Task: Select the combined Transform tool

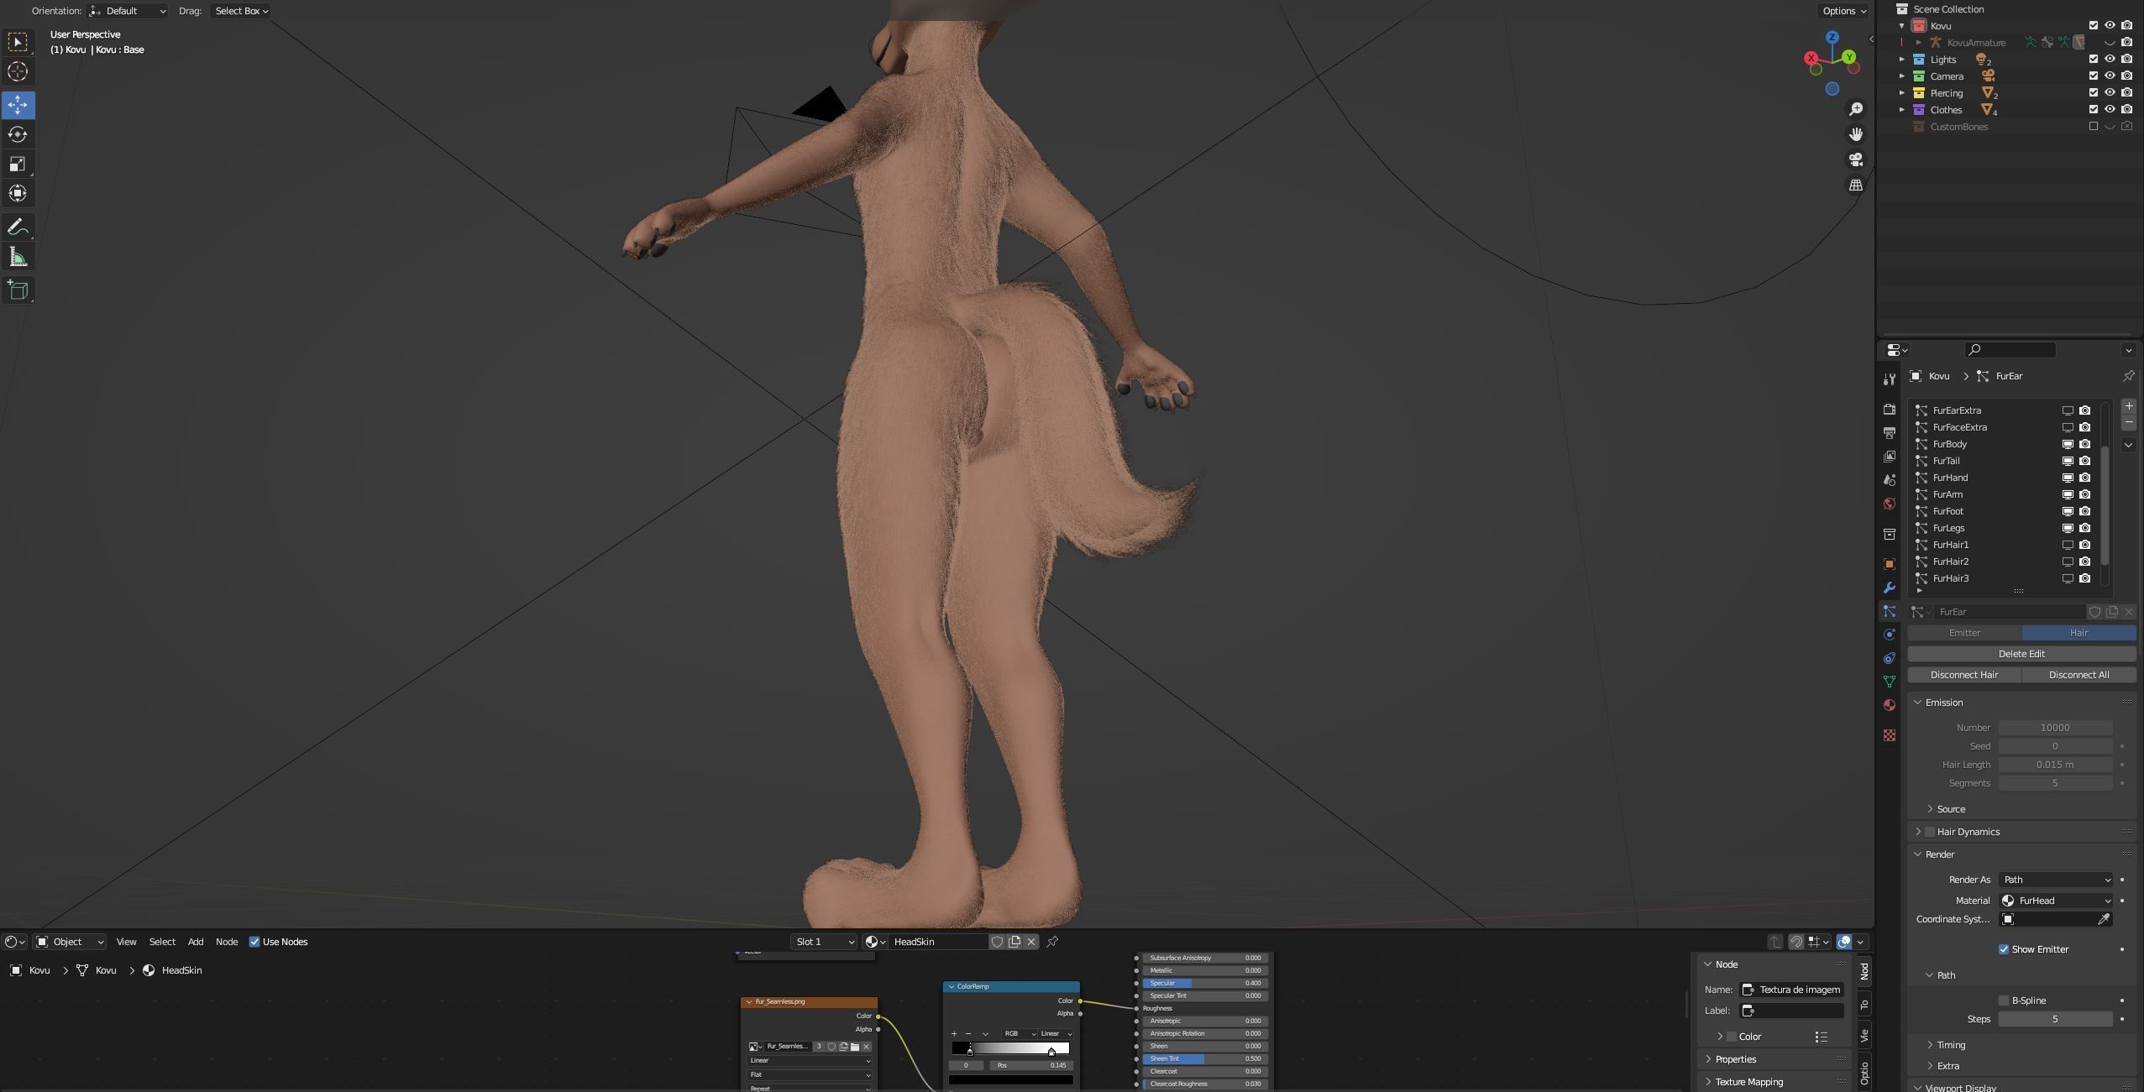Action: (x=18, y=194)
